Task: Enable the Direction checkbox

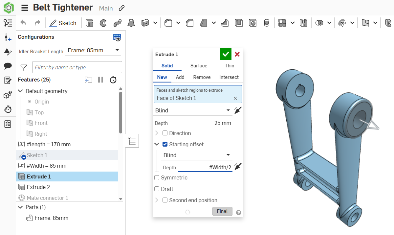Action: 165,133
